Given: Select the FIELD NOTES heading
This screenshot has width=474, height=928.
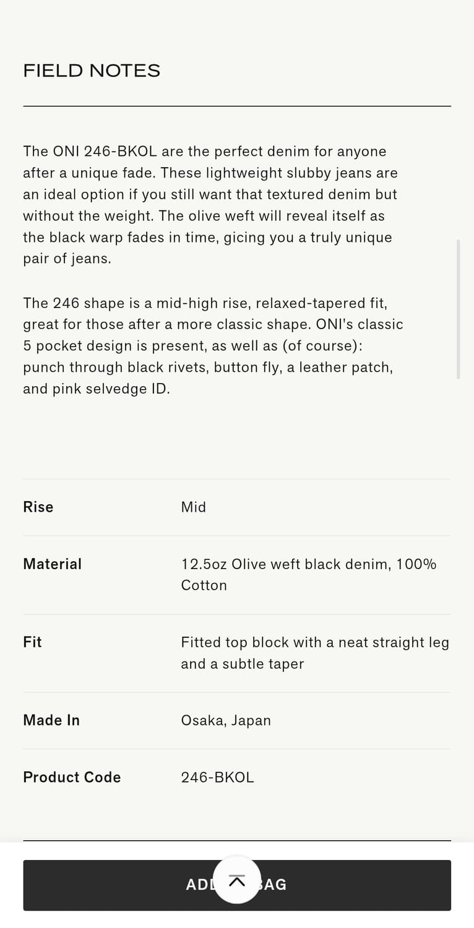Looking at the screenshot, I should point(91,70).
